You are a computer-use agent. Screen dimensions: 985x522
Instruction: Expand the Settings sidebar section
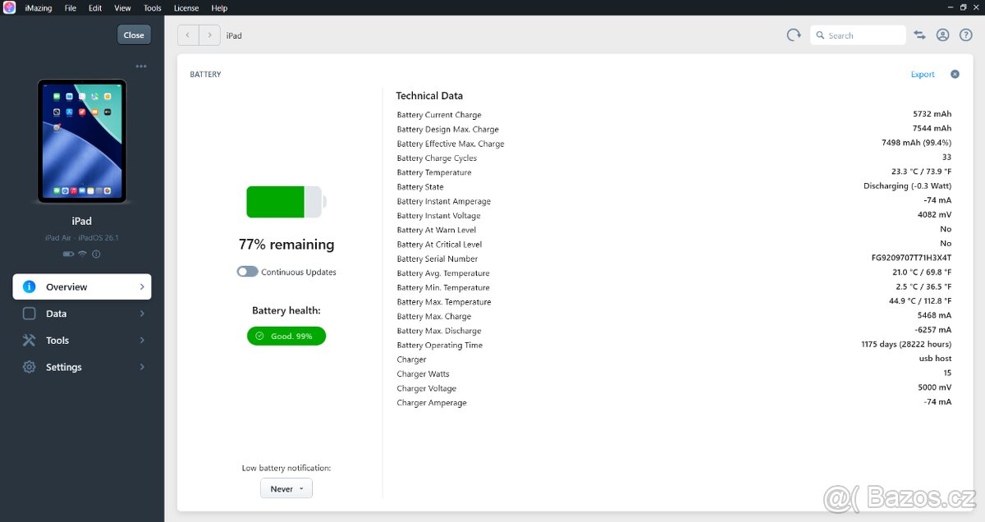pyautogui.click(x=82, y=367)
